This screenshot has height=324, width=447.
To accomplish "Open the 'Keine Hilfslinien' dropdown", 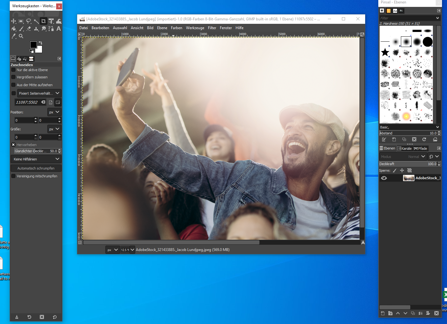I will tap(36, 159).
